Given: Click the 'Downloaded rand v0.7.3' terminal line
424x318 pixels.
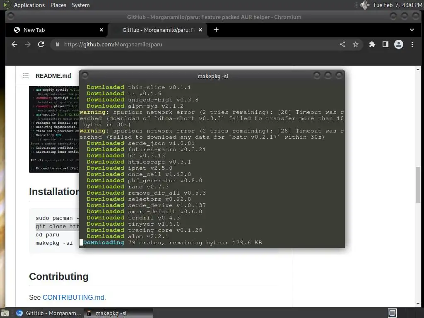Looking at the screenshot, I should click(128, 187).
